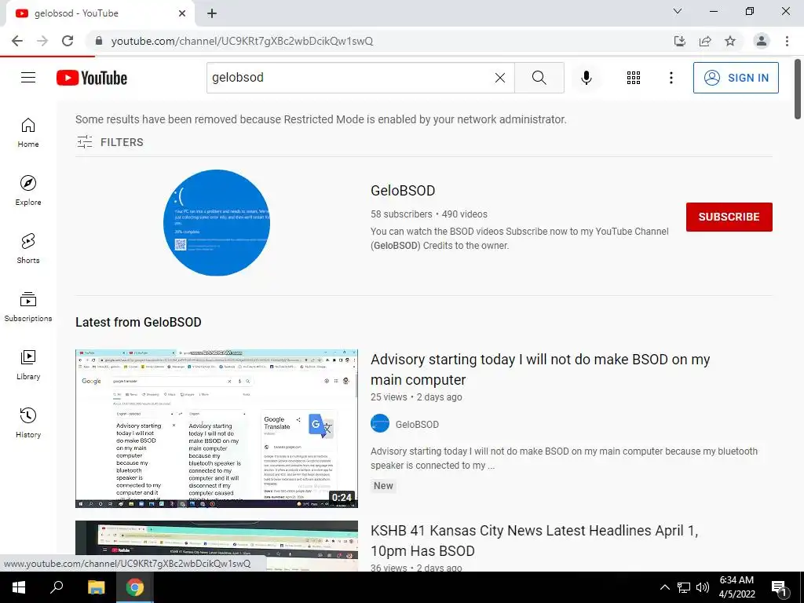Click SIGN IN button
The height and width of the screenshot is (603, 804).
tap(736, 78)
